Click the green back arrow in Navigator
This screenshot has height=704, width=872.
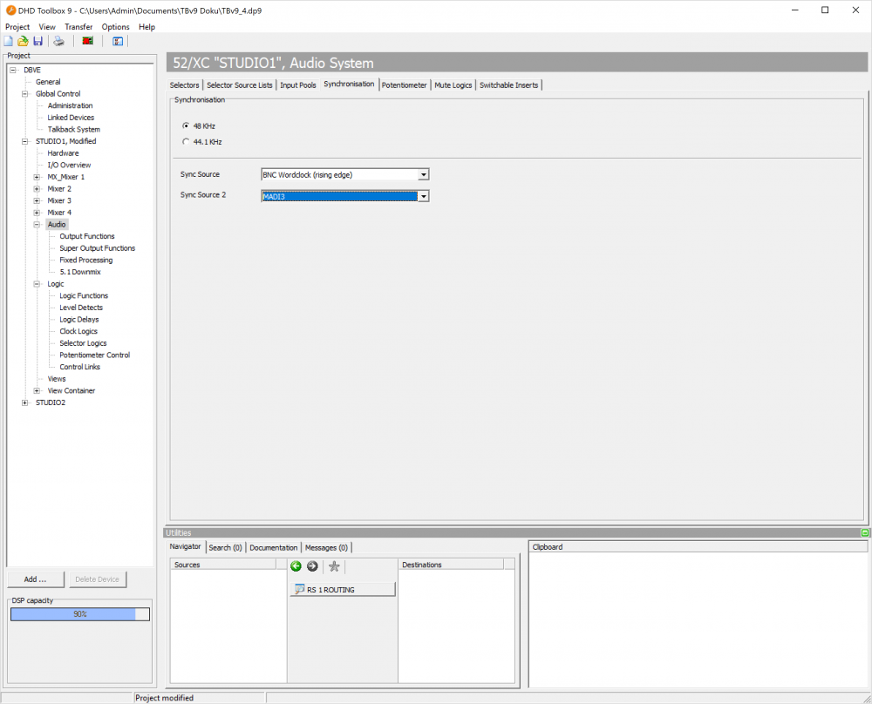pos(296,566)
